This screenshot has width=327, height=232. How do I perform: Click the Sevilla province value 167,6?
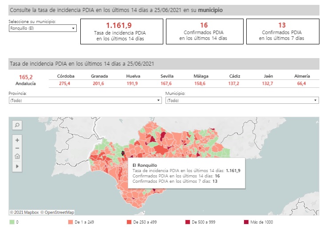coord(167,83)
